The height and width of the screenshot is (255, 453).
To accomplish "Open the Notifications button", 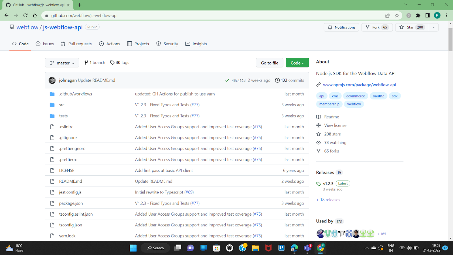I will tap(341, 27).
